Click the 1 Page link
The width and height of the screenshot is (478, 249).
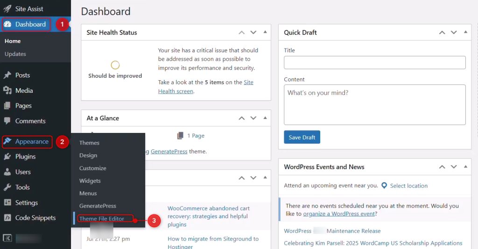pos(196,136)
